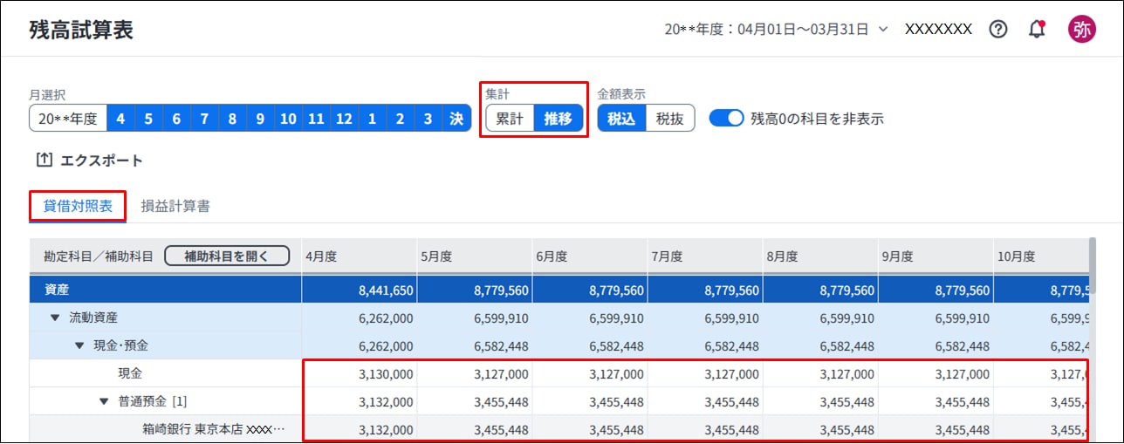Click 現金 April value 3,130,000
Viewport: 1124px width, 444px height.
[x=386, y=373]
